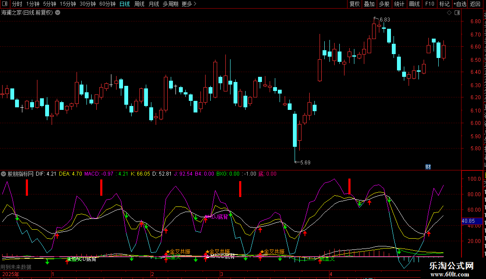Click the 6.83 high price label
This screenshot has width=486, height=279.
click(385, 20)
